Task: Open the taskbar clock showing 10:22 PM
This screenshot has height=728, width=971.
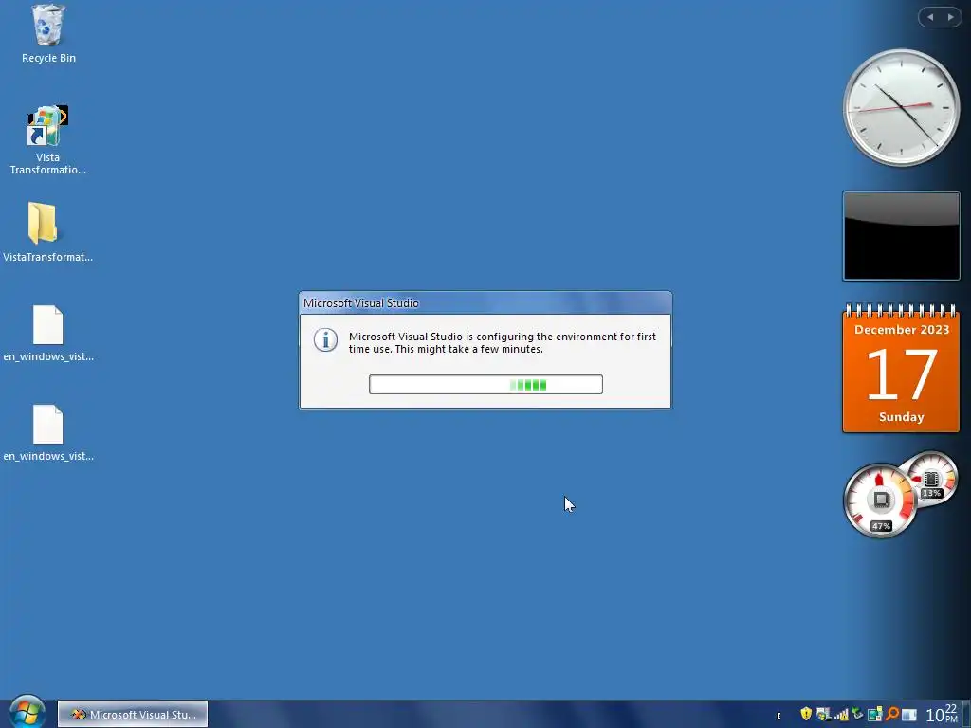Action: pyautogui.click(x=942, y=715)
